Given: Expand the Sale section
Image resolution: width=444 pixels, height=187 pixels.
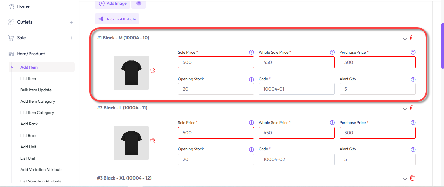Looking at the screenshot, I should 71,38.
